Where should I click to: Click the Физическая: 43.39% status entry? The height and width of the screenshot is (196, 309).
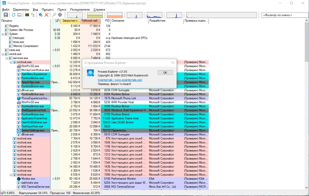click(86, 193)
